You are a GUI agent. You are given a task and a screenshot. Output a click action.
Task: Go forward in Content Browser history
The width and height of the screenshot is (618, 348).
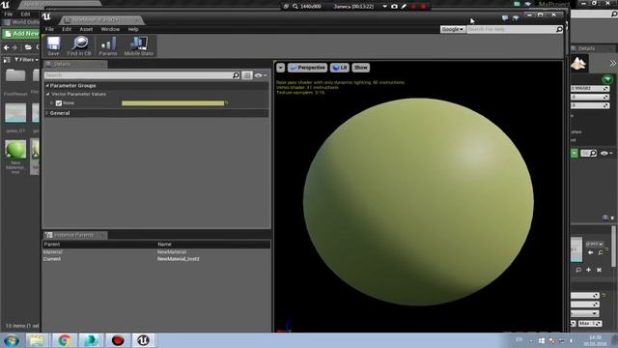point(15,47)
